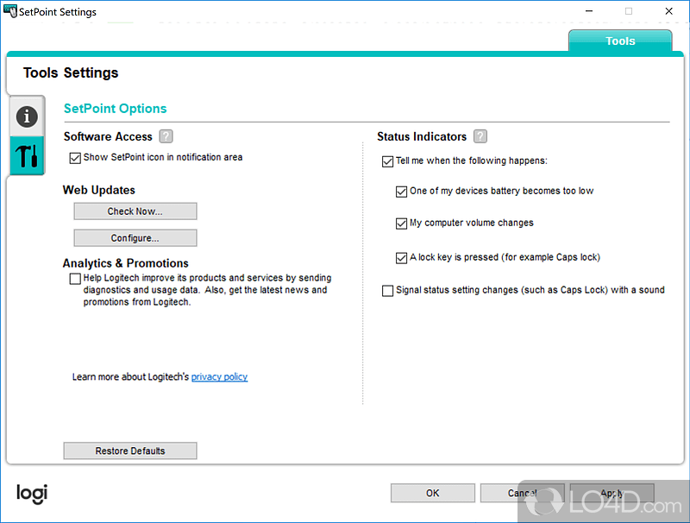
Task: Confirm with the OK button
Action: click(433, 493)
